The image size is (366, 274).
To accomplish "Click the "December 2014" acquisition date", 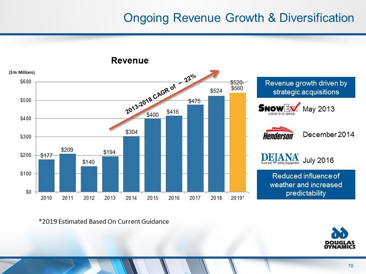I will (x=329, y=134).
